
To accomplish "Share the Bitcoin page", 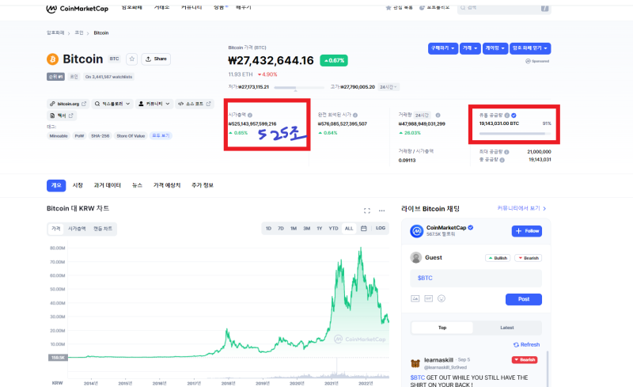I will tap(156, 59).
